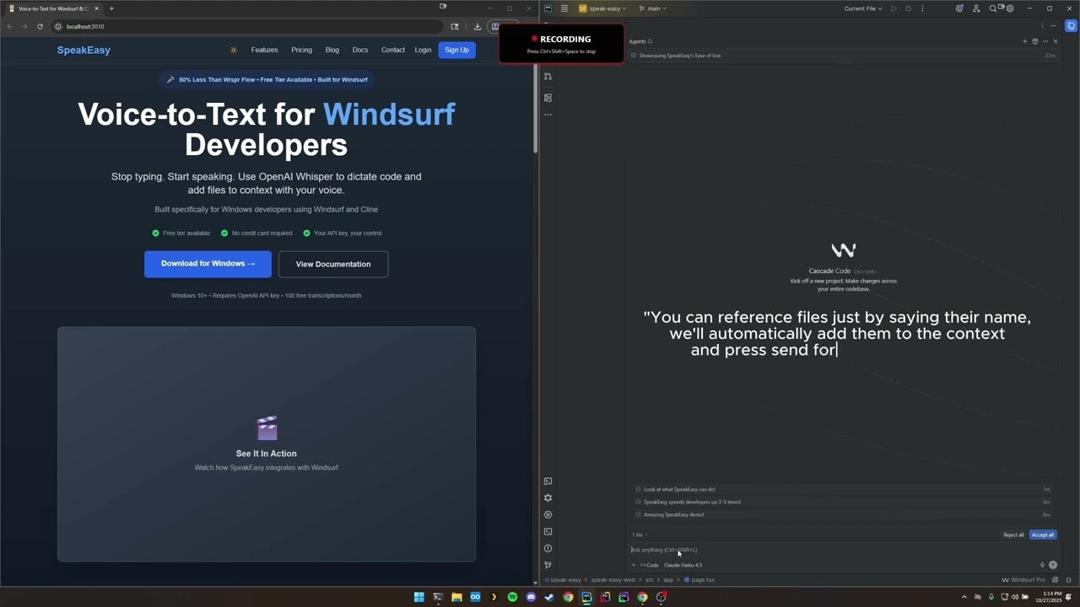
Task: Click the send arrow button in Cascade
Action: tap(1052, 565)
